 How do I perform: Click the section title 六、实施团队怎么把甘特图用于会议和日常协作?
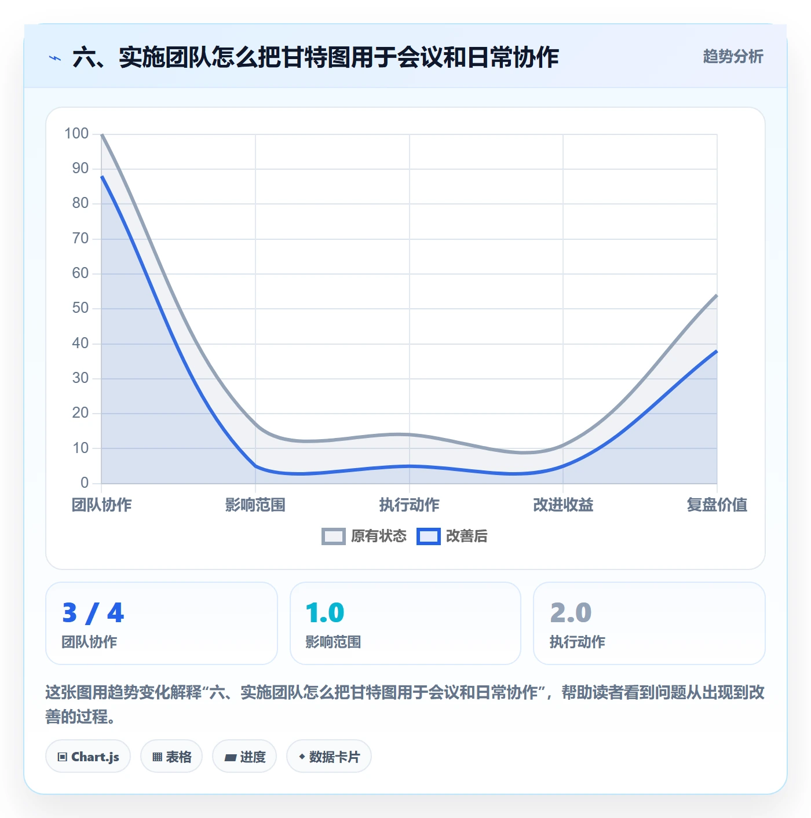coord(316,58)
